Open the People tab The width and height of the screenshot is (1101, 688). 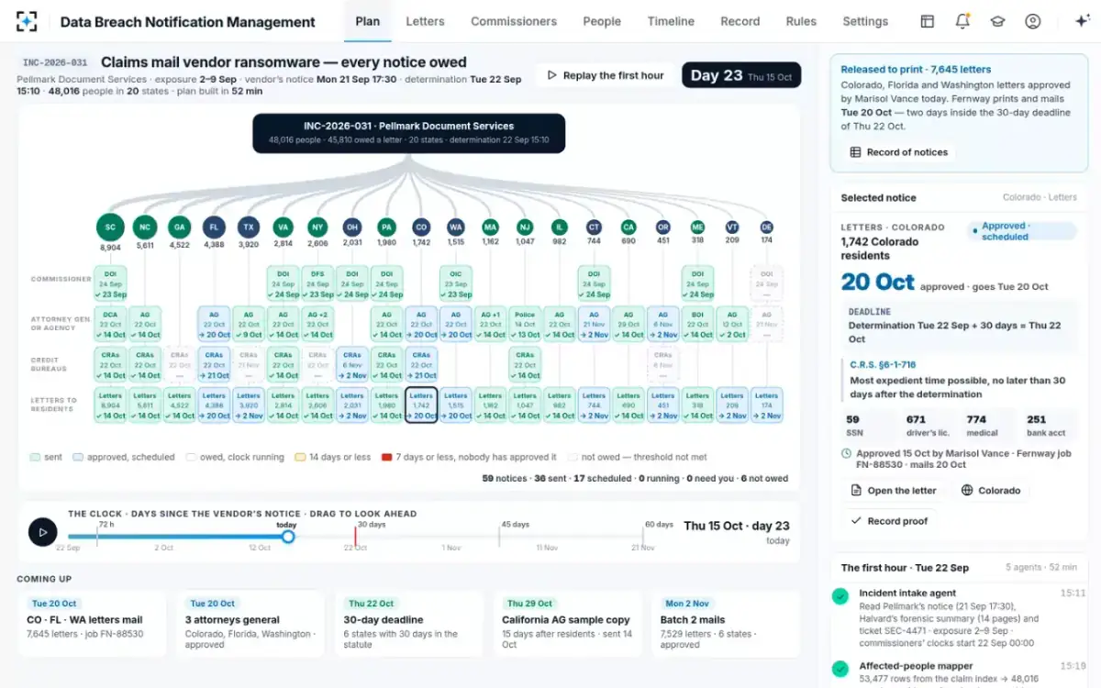(602, 21)
